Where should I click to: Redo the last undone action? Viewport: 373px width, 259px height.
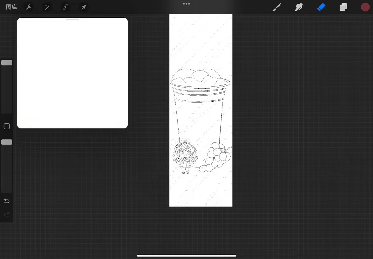coord(7,214)
